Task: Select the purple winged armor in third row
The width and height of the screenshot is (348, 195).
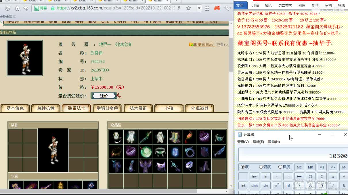Action: 146,166
